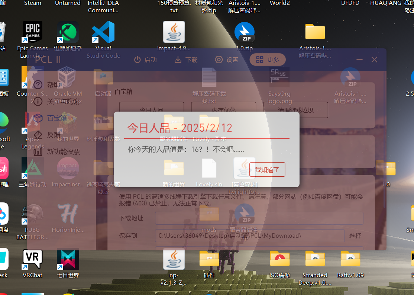This screenshot has height=295, width=414.
Task: Open 新功能投票 chart icon in sidebar
Action: (38, 151)
